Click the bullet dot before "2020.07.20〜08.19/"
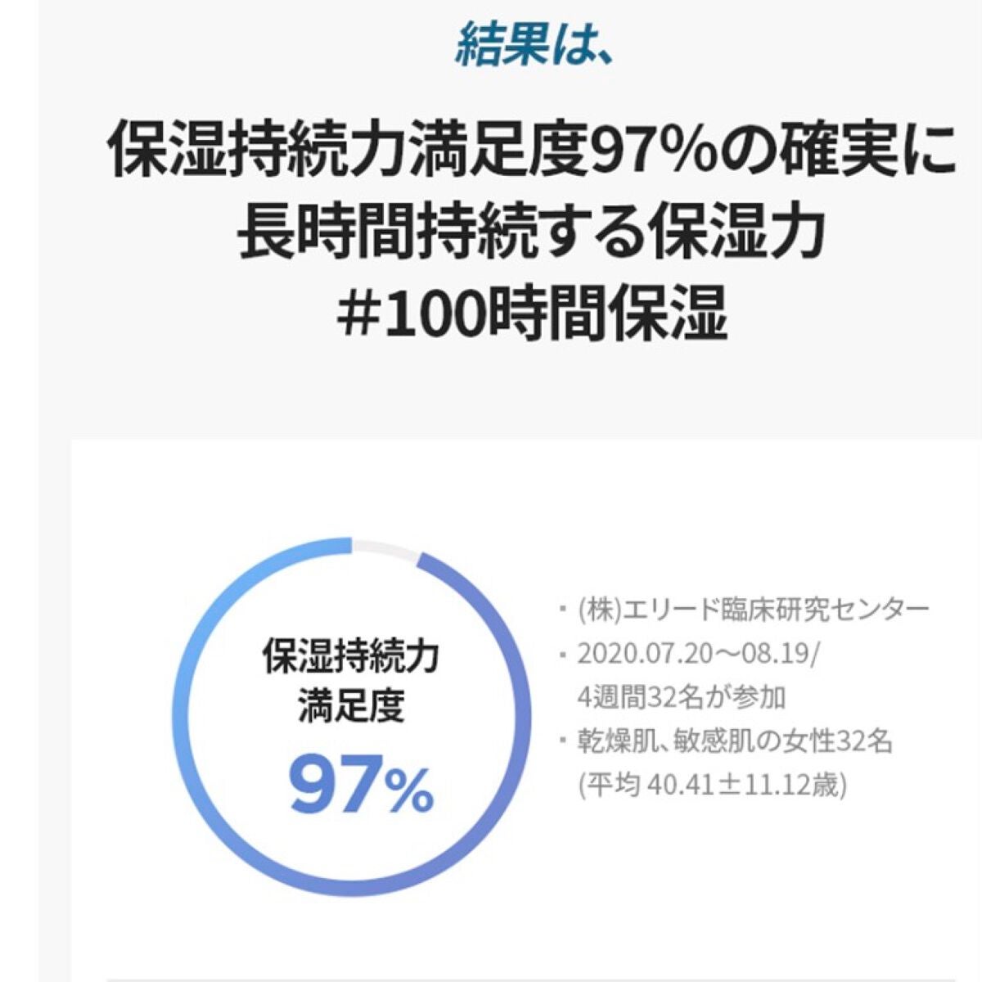 (x=562, y=654)
